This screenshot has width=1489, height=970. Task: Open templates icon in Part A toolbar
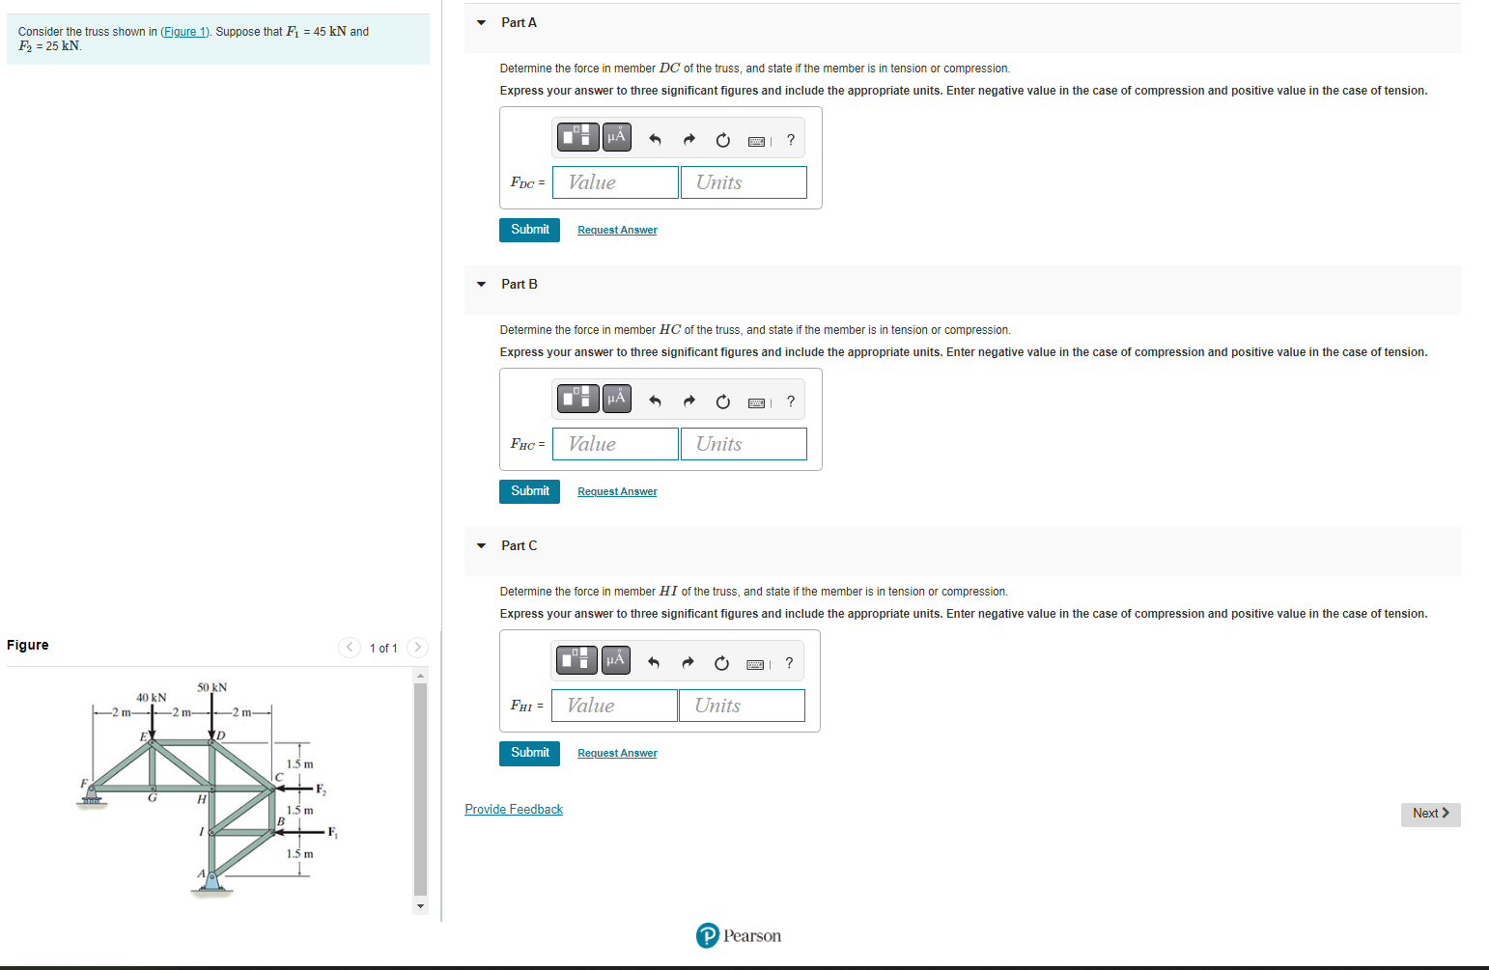[x=579, y=136]
